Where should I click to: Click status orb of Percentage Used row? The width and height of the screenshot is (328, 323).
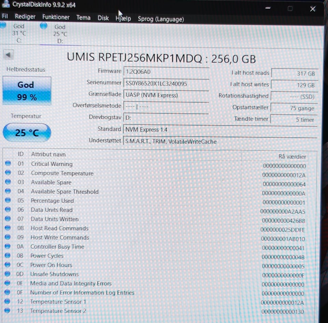click(x=8, y=200)
